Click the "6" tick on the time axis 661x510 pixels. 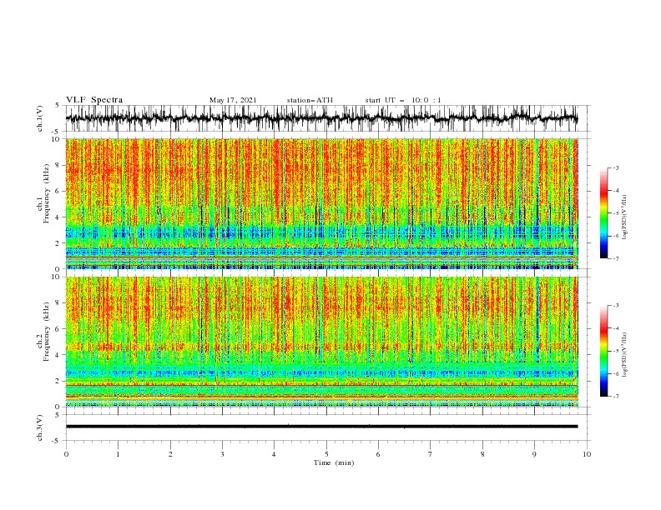(x=379, y=454)
